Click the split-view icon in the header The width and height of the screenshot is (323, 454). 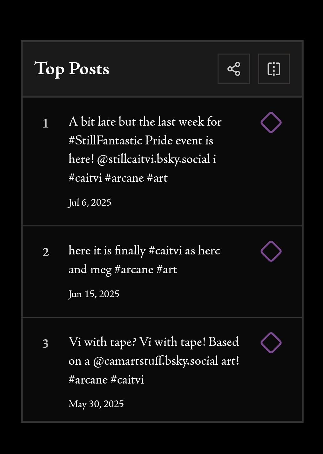pos(274,69)
